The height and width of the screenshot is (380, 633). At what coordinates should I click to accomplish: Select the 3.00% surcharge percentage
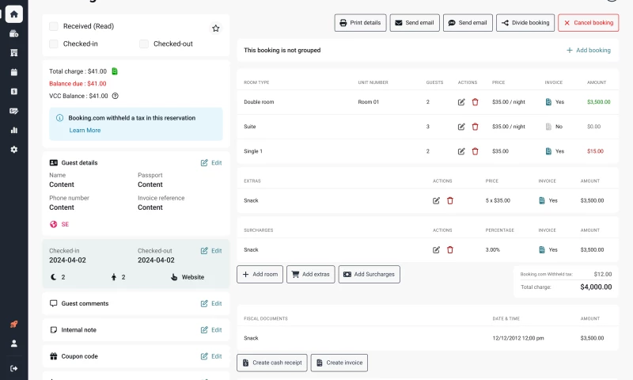coord(492,250)
